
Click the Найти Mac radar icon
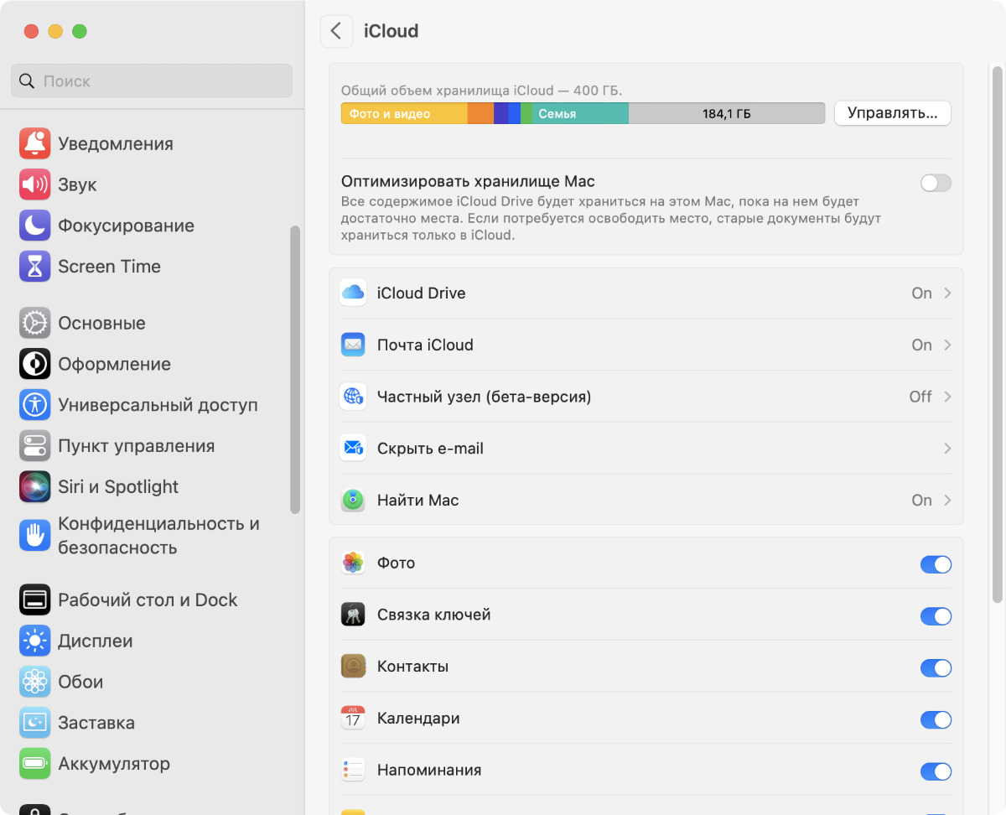point(353,501)
